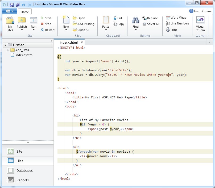This screenshot has height=188, width=215.
Task: Click the db.Query SELECT statement line
Action: point(126,75)
